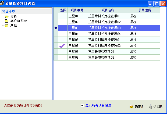Select 客户QC终检 tree node
This screenshot has width=167, height=114.
tap(19, 21)
